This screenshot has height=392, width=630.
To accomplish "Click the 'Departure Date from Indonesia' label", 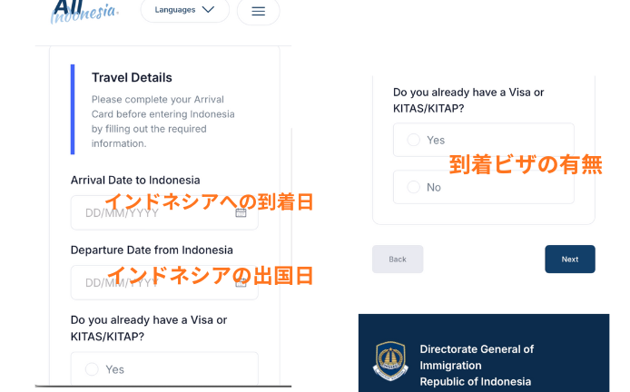I will point(152,250).
